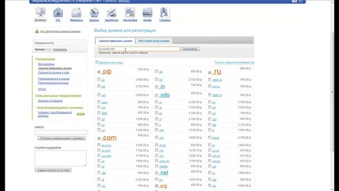
Task: Click the .me.uk zone link
Action: click(216, 156)
